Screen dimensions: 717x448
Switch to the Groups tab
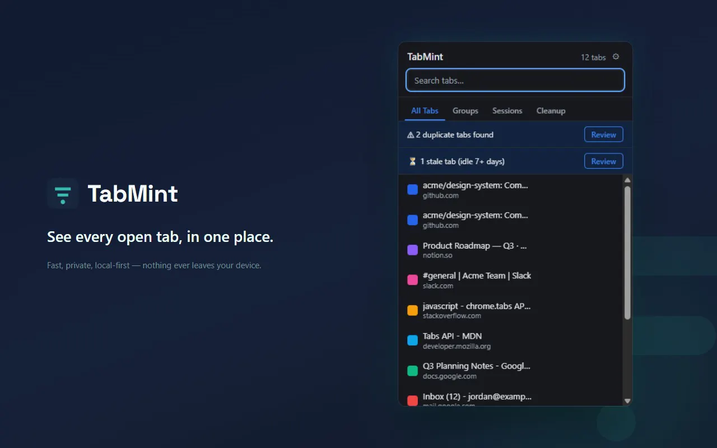click(x=465, y=111)
